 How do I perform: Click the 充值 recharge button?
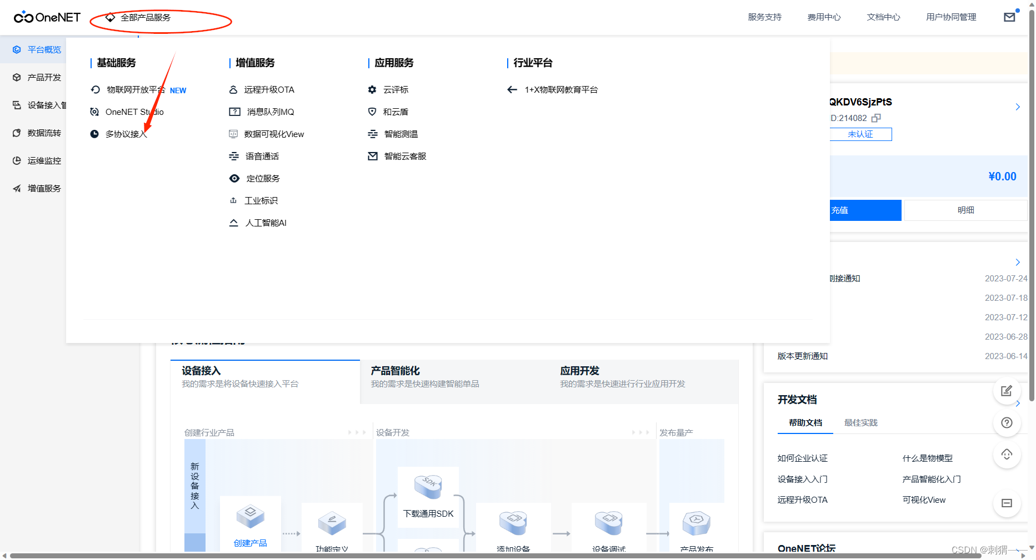click(865, 210)
